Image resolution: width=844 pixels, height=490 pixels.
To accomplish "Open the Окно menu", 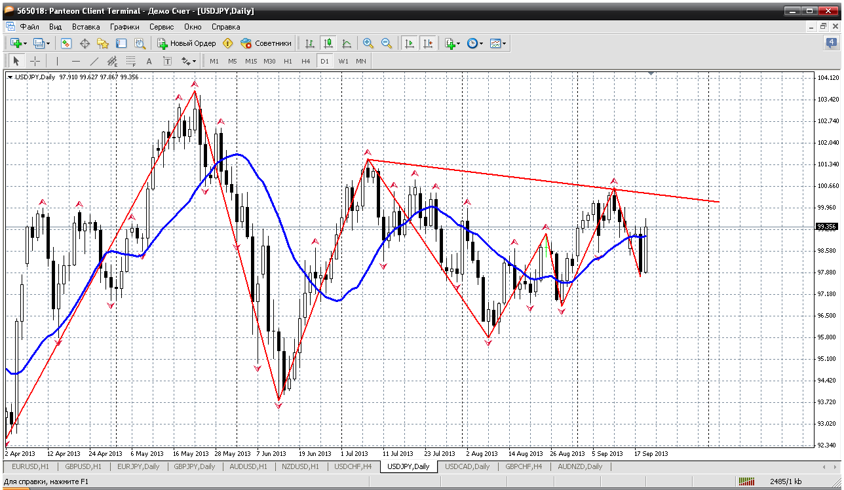I will (193, 27).
